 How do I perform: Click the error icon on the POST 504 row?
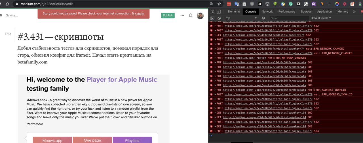tap(211, 131)
